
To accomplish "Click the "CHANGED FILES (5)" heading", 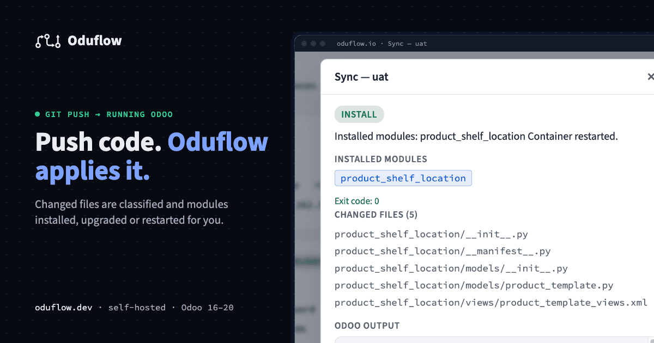I will click(x=376, y=215).
